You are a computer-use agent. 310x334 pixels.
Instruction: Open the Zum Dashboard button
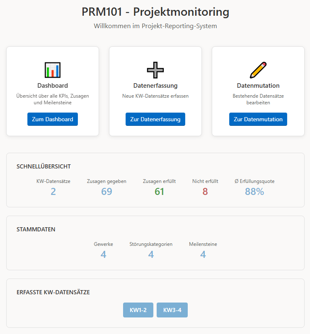[53, 119]
